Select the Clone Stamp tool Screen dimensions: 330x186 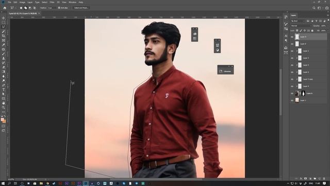pos(4,58)
